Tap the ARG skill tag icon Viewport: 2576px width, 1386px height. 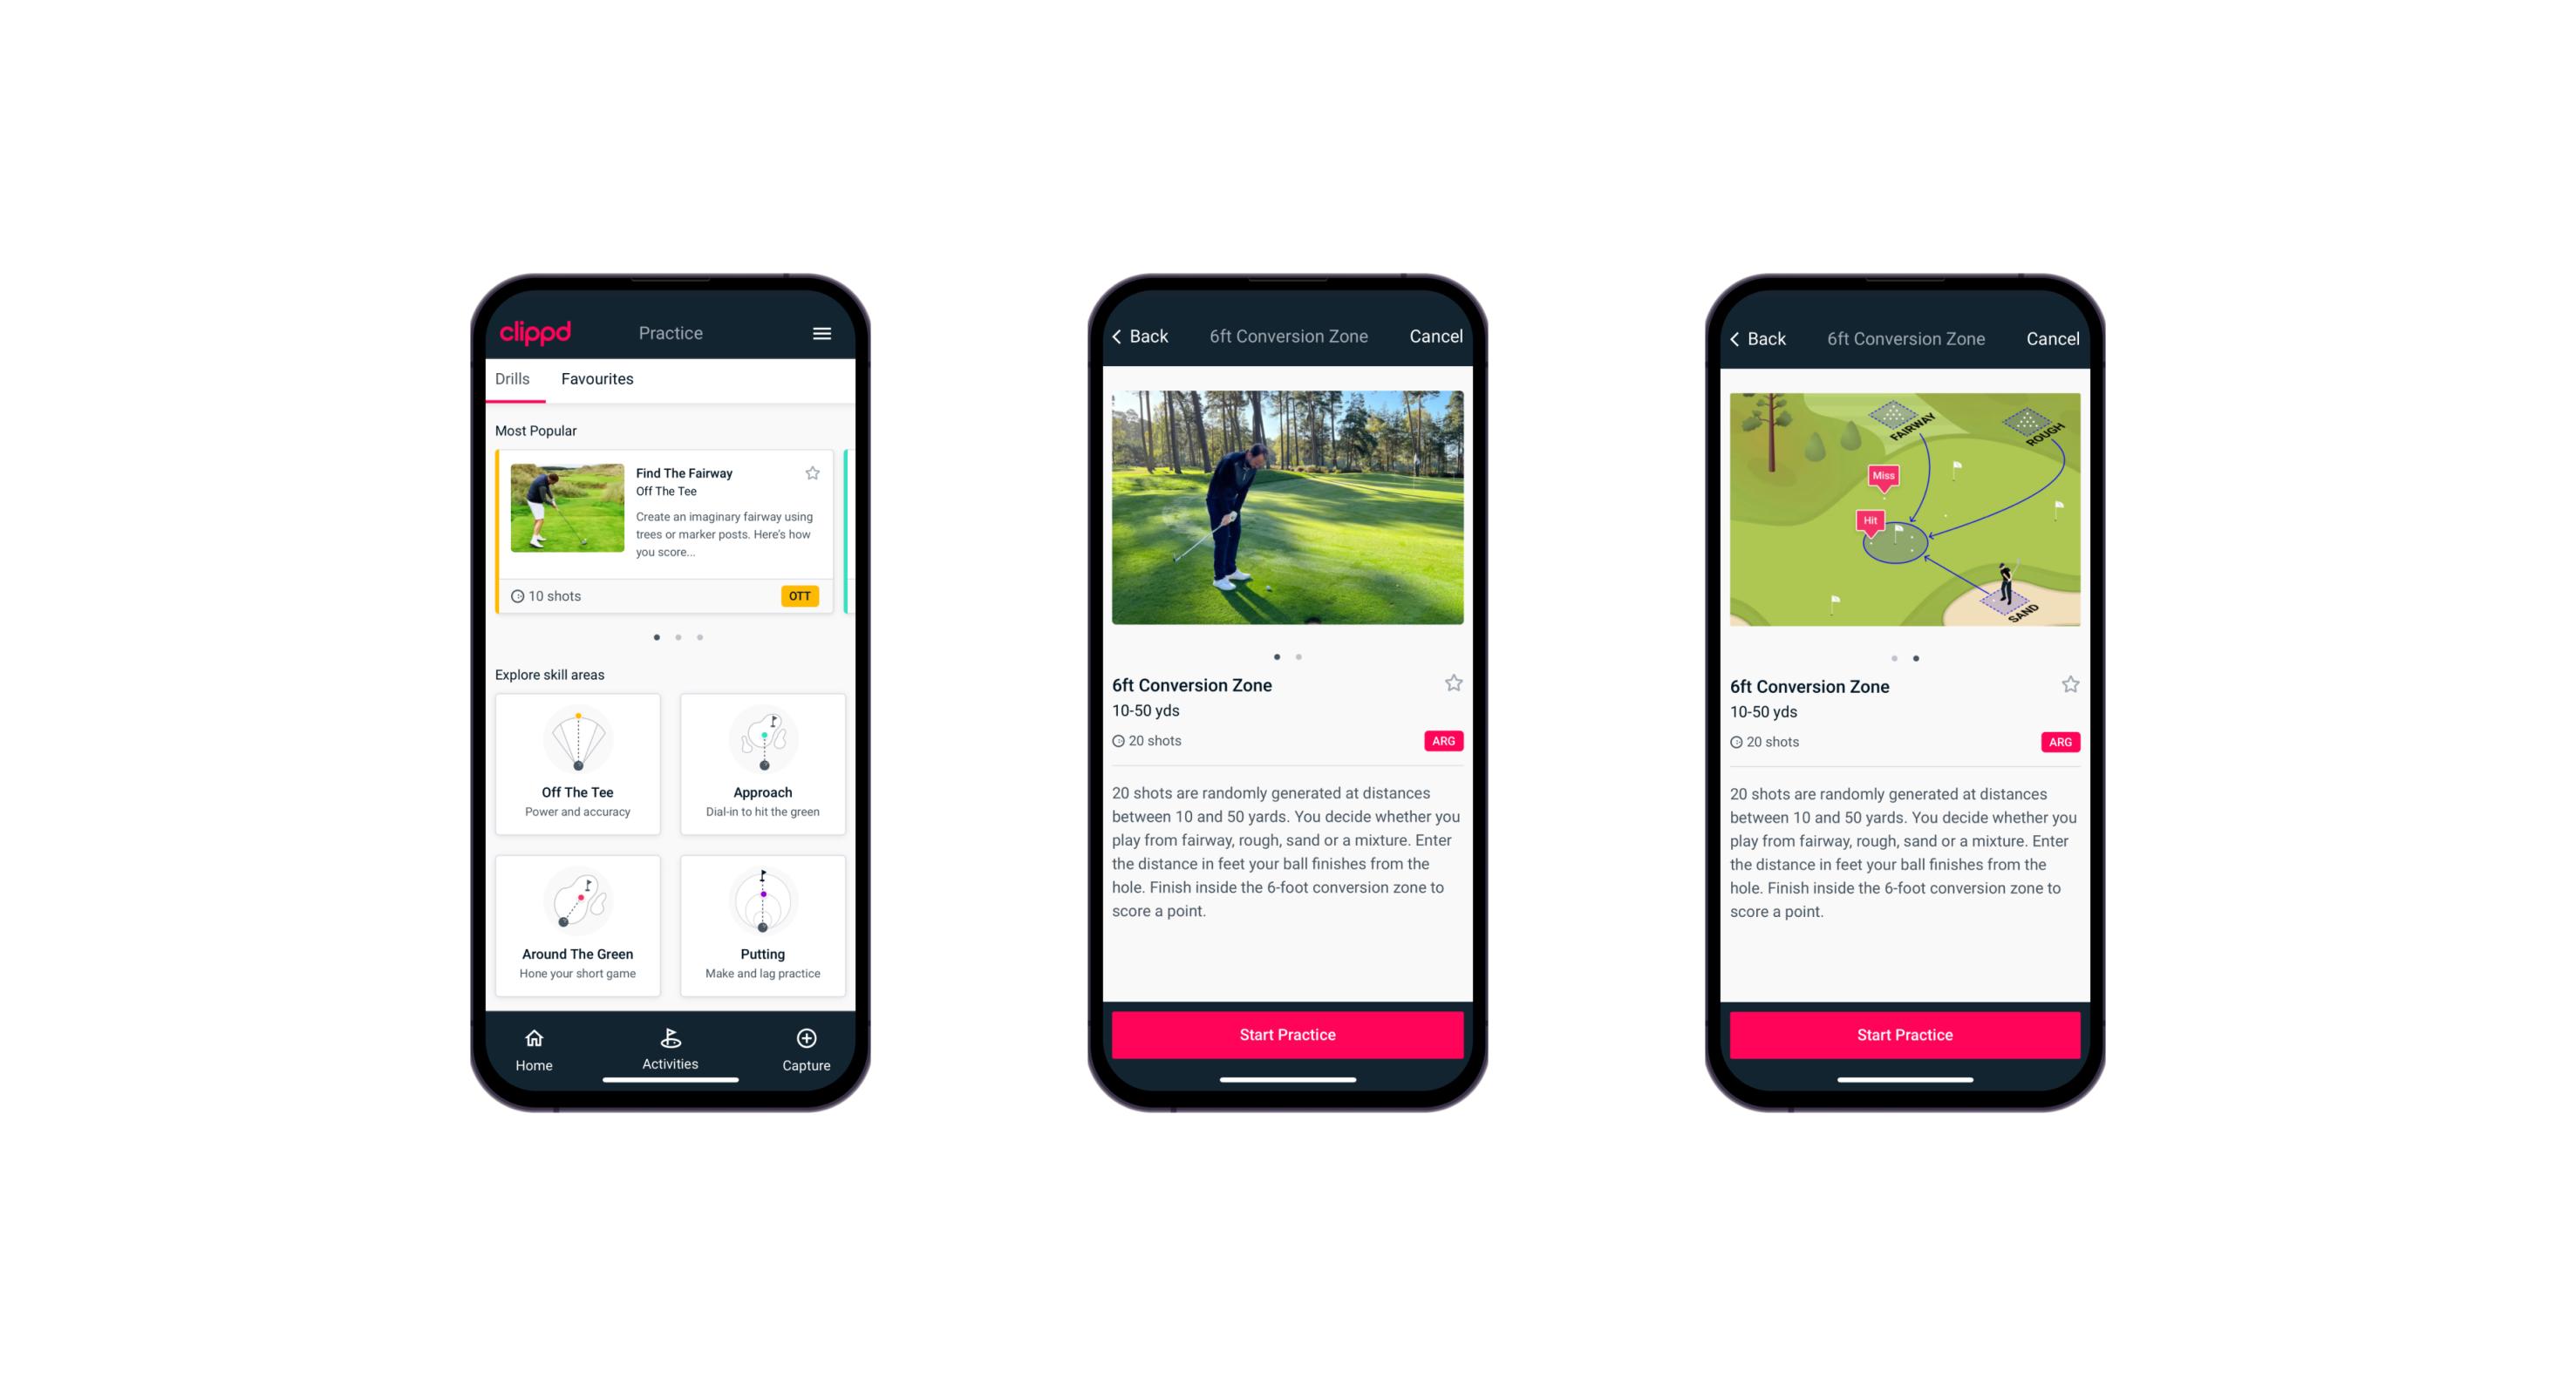1441,741
